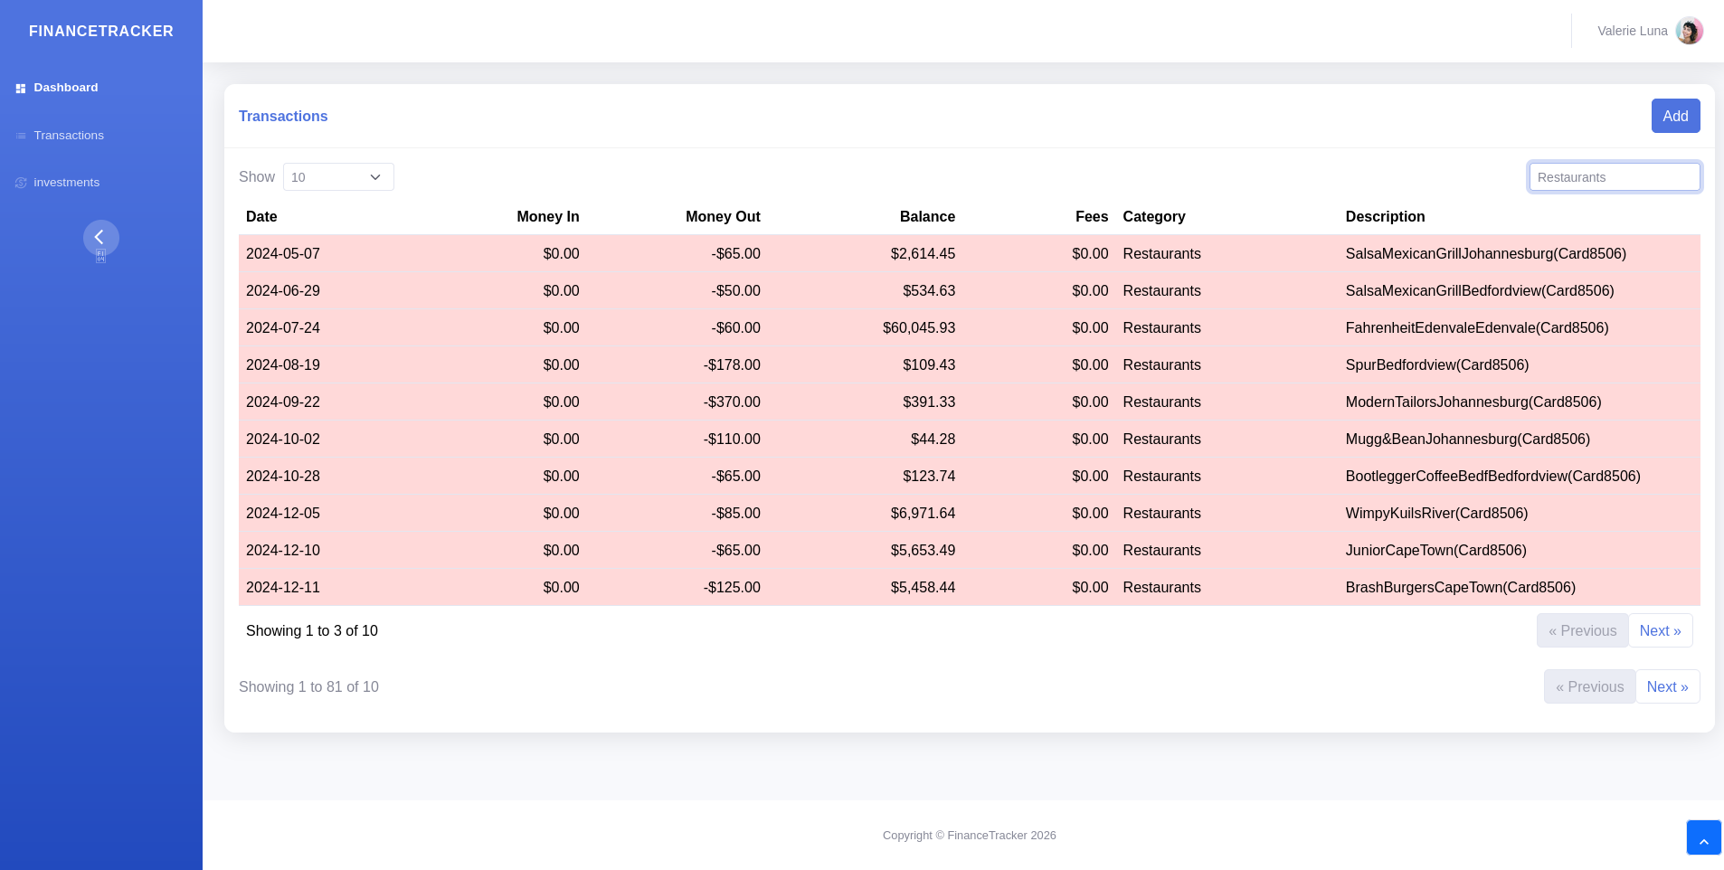Screen dimensions: 1724x870
Task: Click the investments icon in sidebar
Action: point(21,183)
